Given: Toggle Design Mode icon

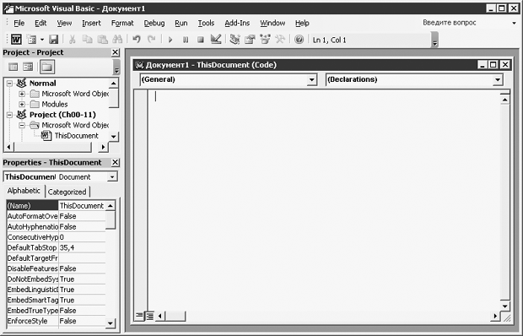Looking at the screenshot, I should point(216,40).
